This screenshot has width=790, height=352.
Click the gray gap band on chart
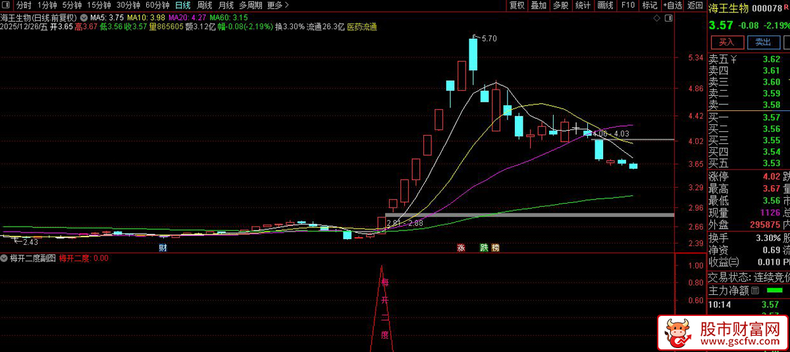(x=530, y=215)
